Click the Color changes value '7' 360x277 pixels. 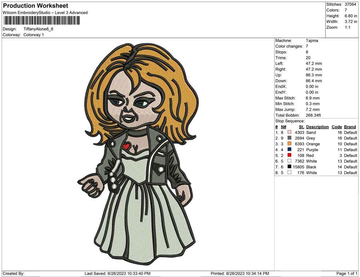(x=307, y=47)
